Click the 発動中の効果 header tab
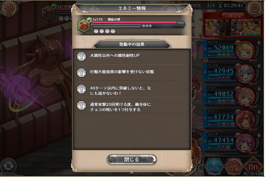 (132, 44)
